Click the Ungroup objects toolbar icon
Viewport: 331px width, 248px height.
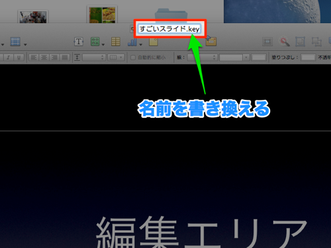[x=316, y=42]
